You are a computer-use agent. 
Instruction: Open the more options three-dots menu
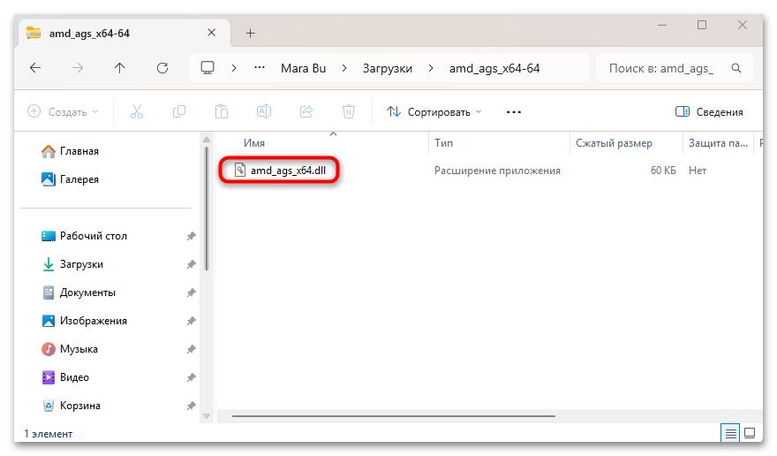[514, 111]
